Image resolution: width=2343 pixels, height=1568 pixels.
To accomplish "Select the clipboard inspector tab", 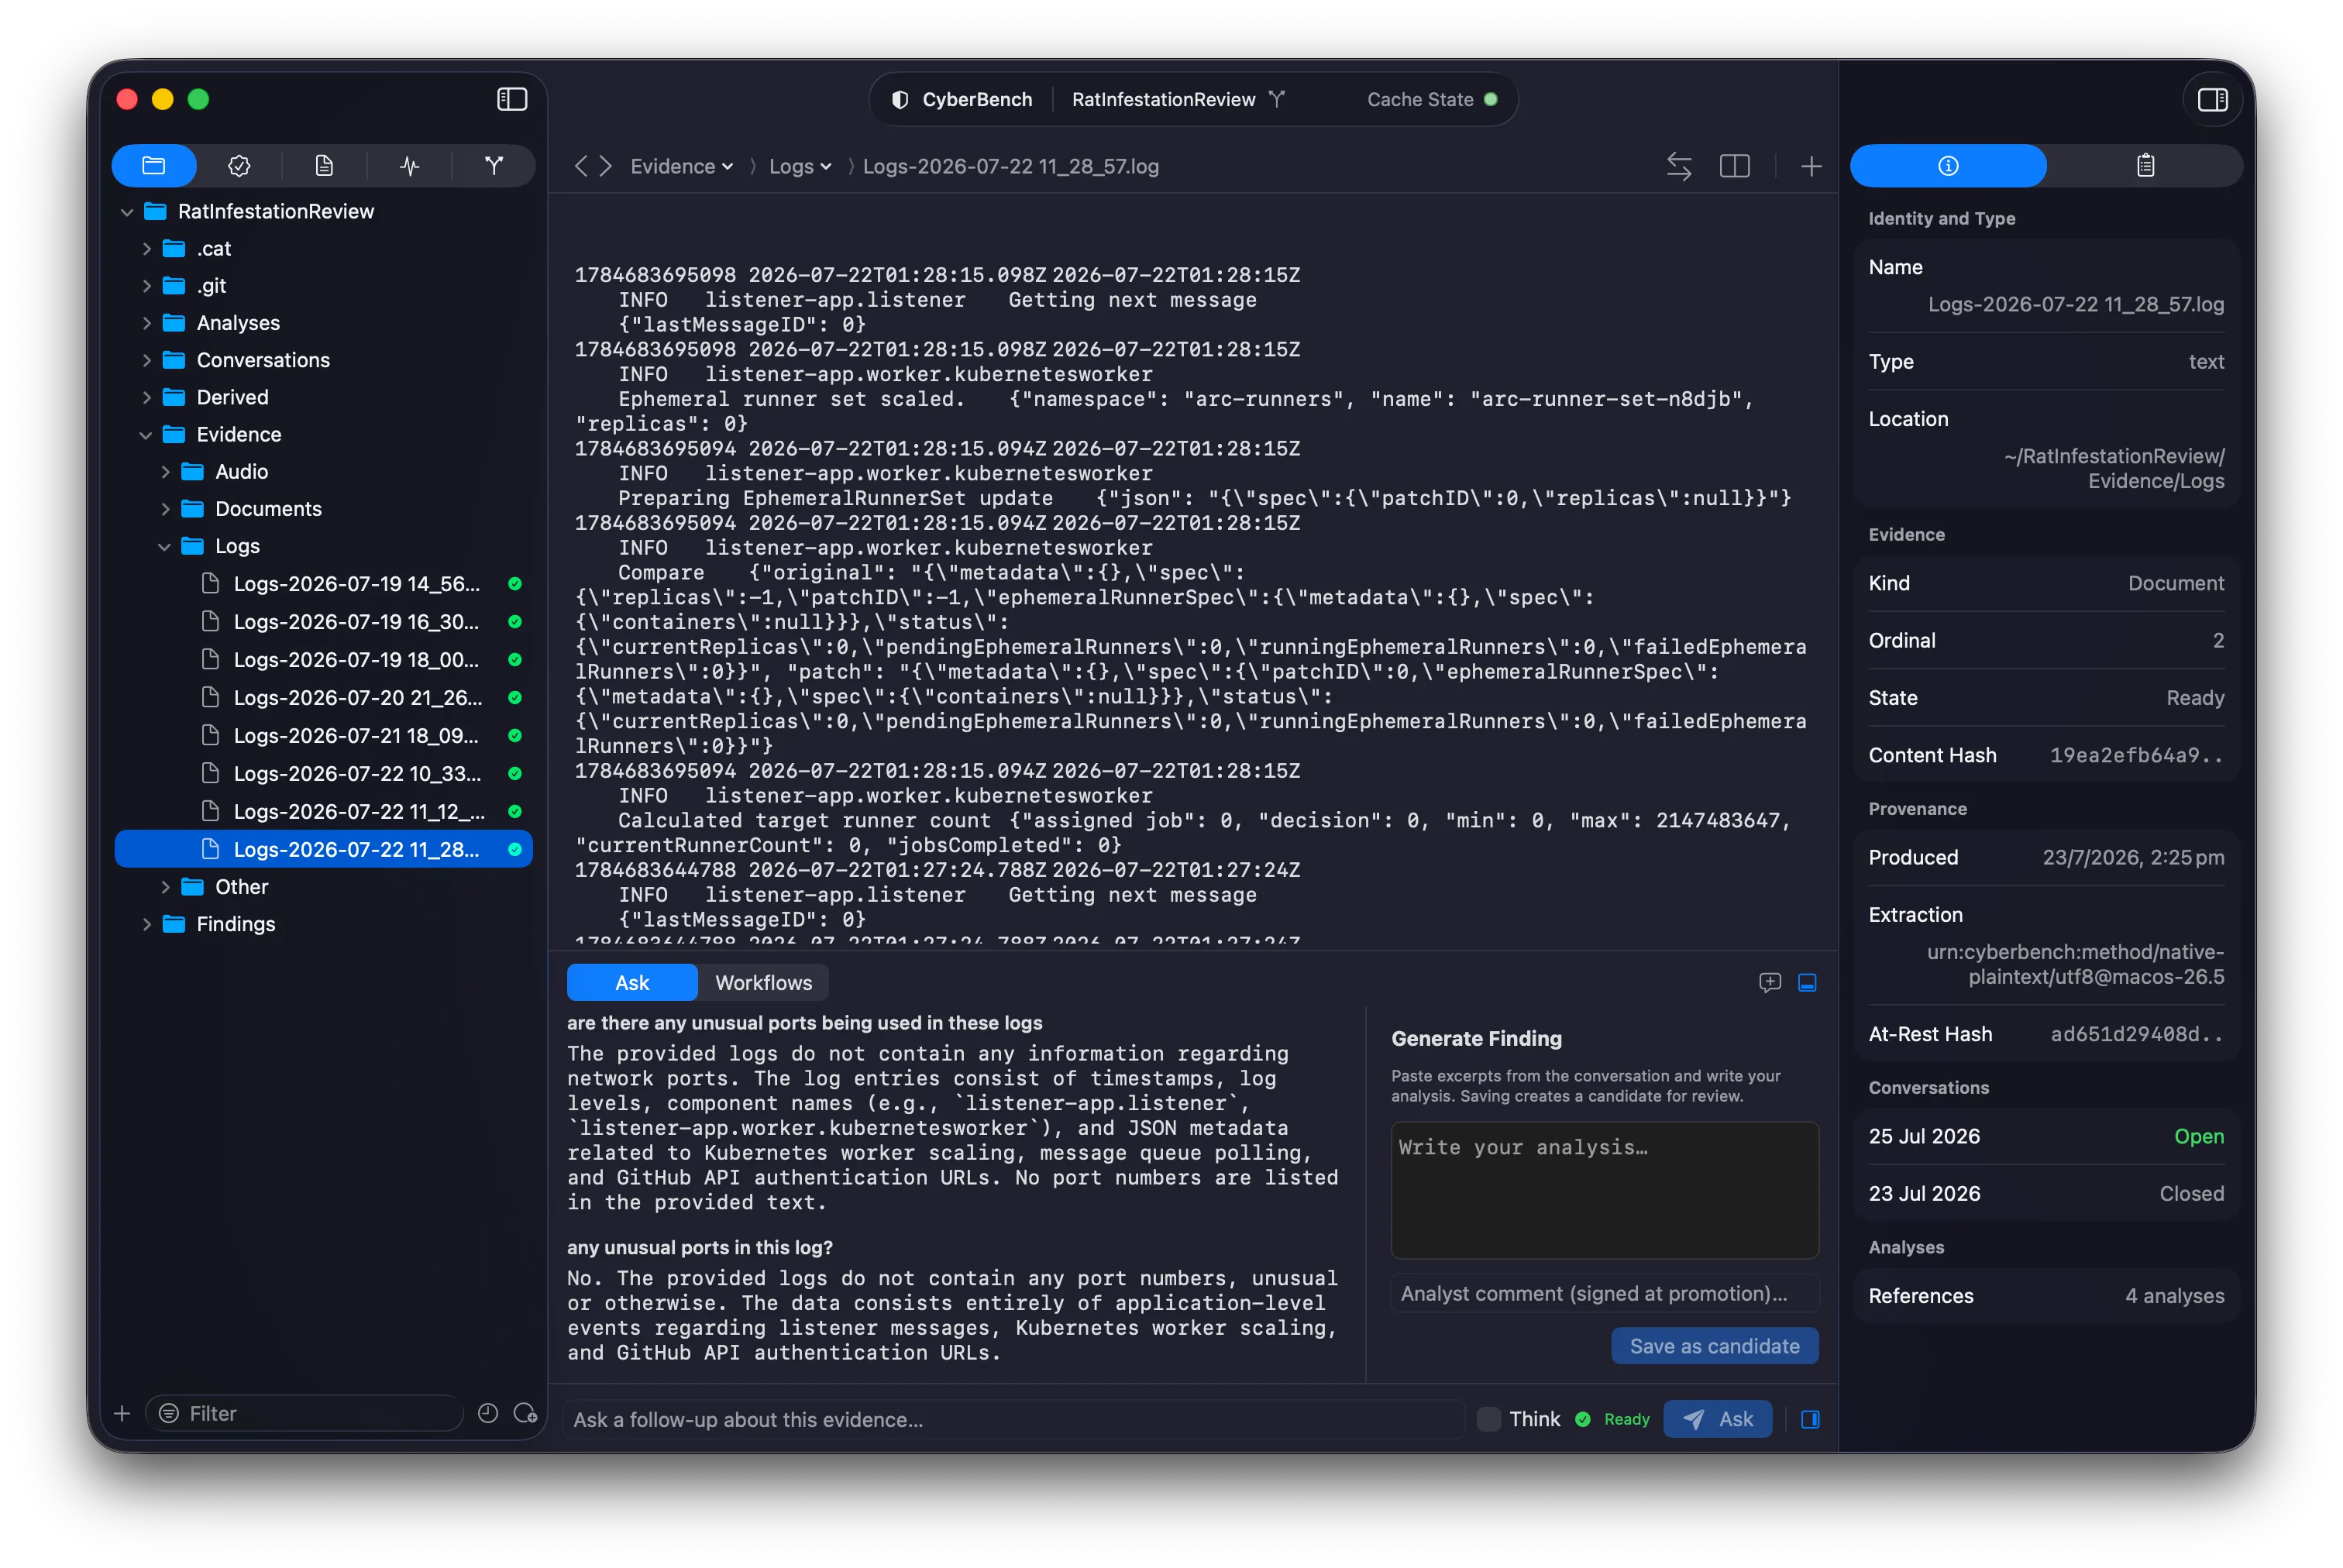I will click(x=2145, y=165).
